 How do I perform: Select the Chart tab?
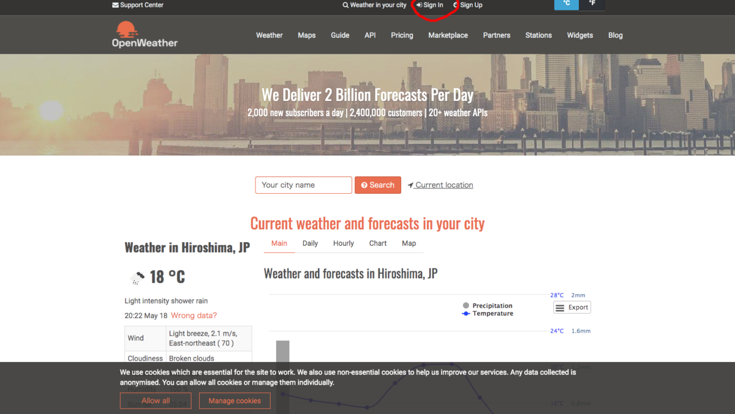pos(378,243)
